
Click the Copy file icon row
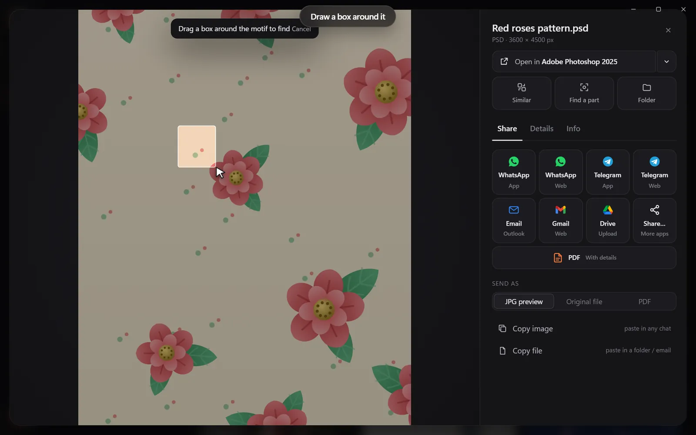[584, 351]
